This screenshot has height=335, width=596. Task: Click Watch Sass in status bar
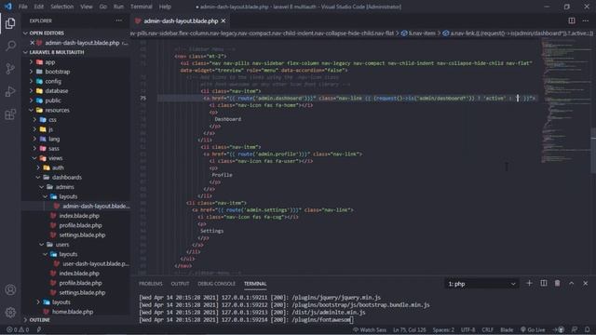[370, 329]
